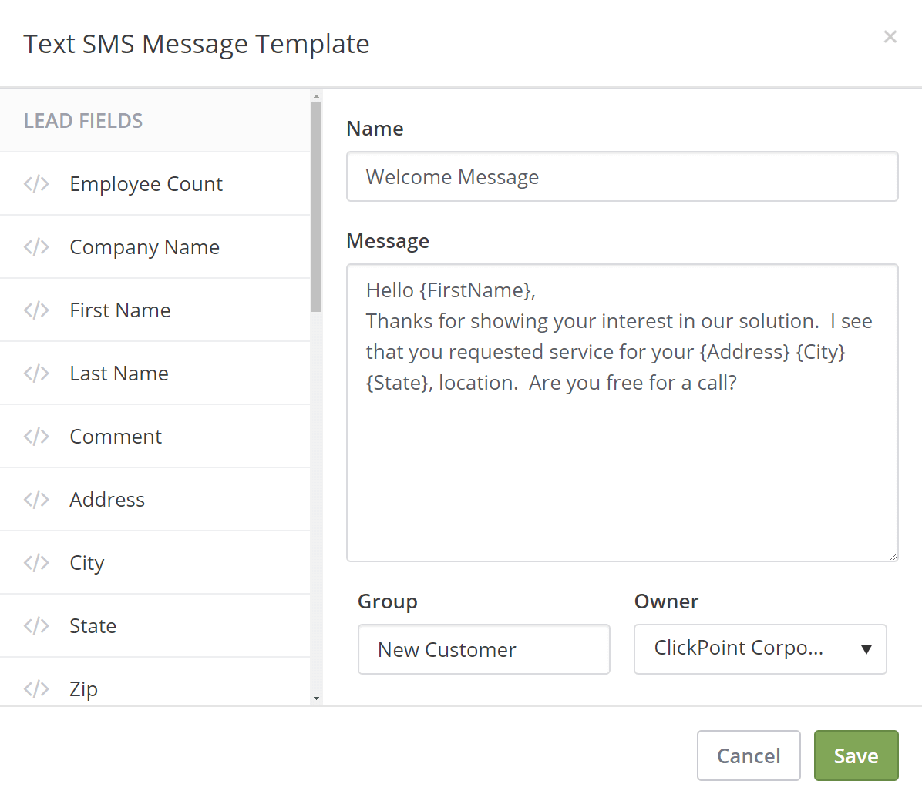This screenshot has width=922, height=804.
Task: Click the lead fields scrollbar down arrow
Action: (316, 698)
